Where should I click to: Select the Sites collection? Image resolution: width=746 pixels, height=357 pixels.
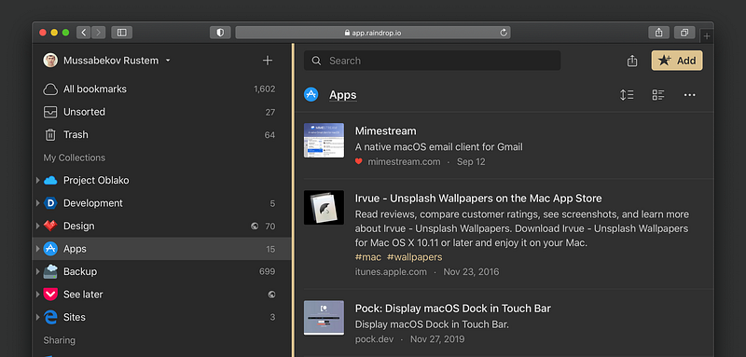tap(161, 317)
